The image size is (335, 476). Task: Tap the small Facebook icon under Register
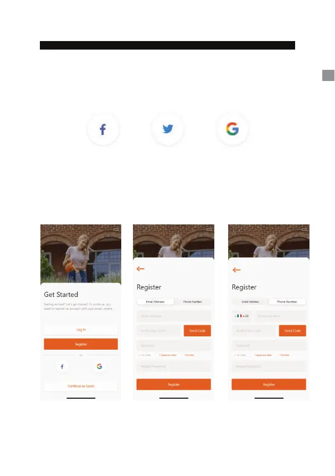[x=62, y=366]
